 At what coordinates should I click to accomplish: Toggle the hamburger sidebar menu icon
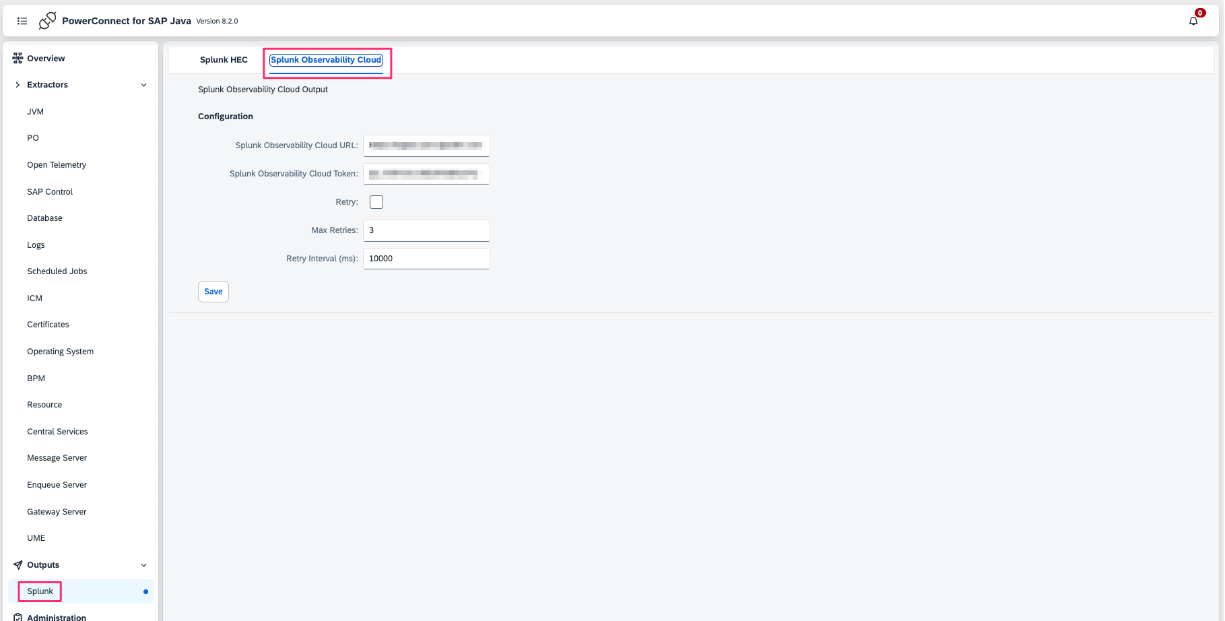[22, 21]
